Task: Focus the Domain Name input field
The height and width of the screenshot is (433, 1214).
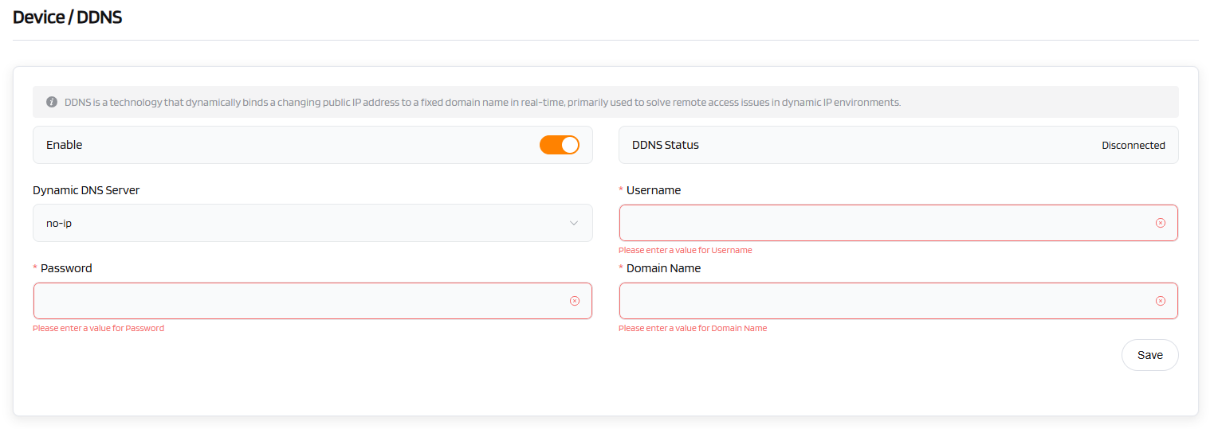Action: point(877,301)
